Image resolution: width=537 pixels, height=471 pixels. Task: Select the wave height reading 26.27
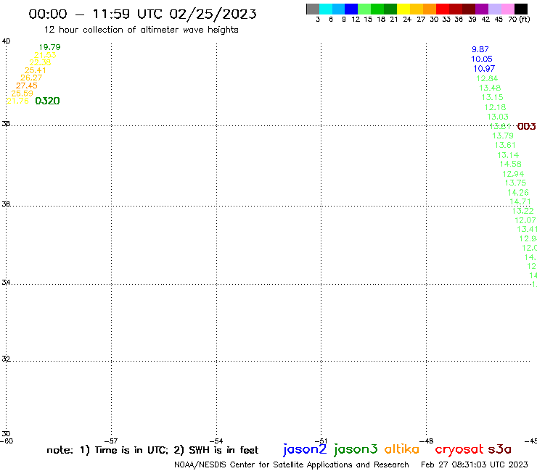pyautogui.click(x=31, y=78)
